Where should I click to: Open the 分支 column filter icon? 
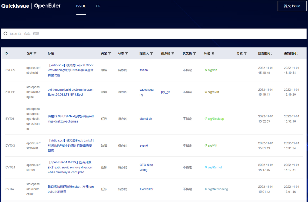[x=245, y=53]
